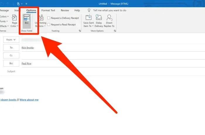The height and width of the screenshot is (135, 205).
Task: Open Use Voting Buttons dropdown
Action: [40, 21]
